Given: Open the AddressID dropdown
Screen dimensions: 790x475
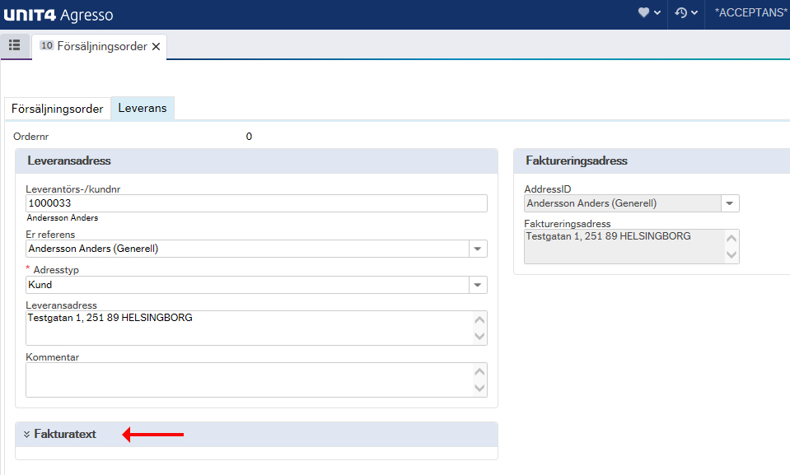Looking at the screenshot, I should (730, 203).
